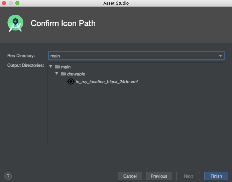Select the drawable directory label
Viewport: 232px width, 182px height.
76,74
